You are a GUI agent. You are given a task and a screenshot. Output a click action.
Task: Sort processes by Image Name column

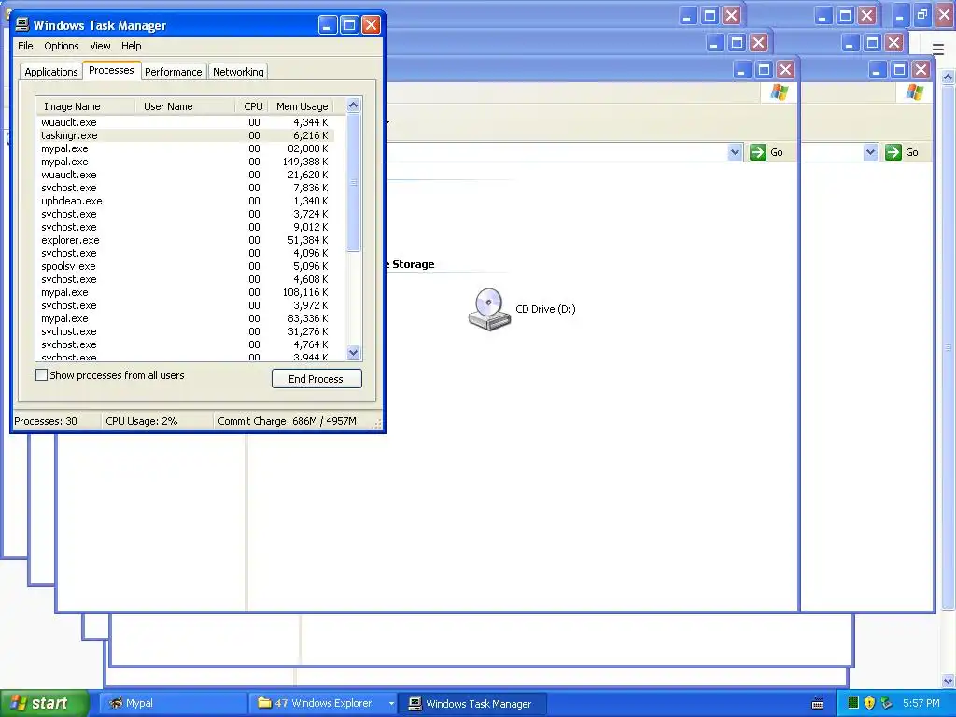85,106
